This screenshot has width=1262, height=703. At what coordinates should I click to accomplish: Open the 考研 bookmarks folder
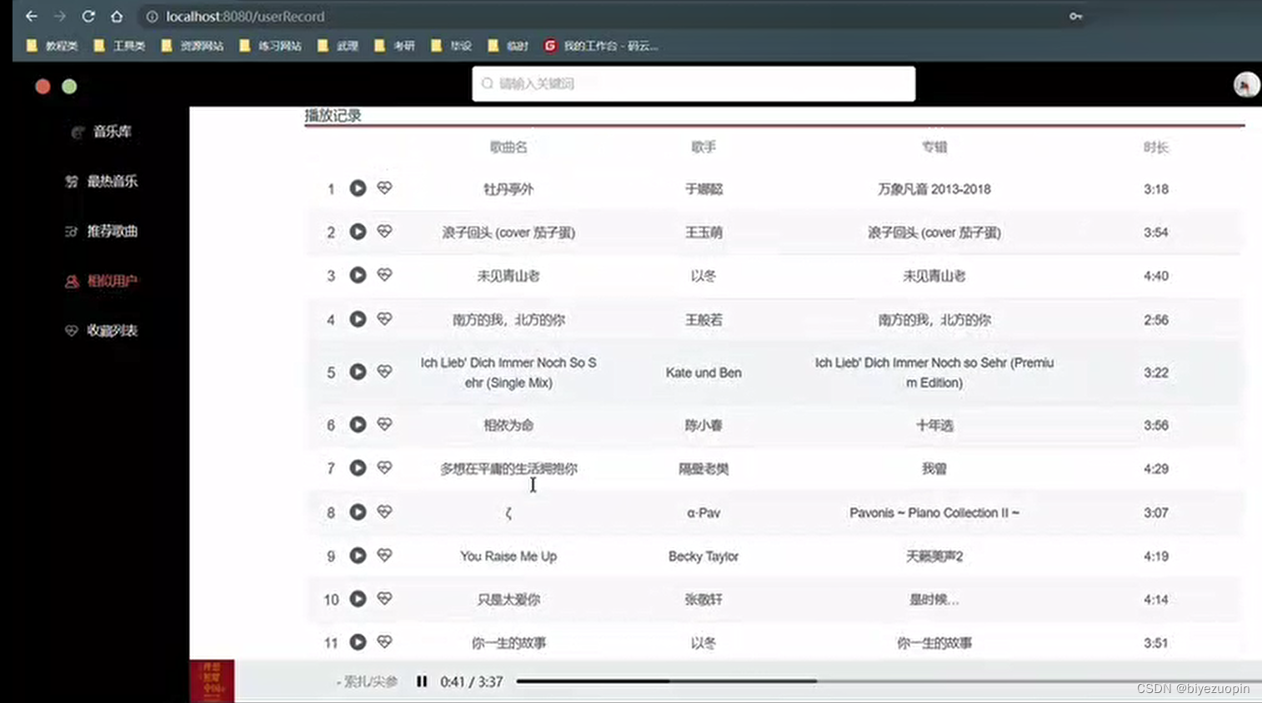[395, 46]
